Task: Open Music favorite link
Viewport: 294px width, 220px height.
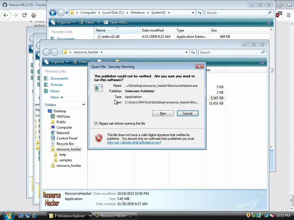Action: click(55, 91)
